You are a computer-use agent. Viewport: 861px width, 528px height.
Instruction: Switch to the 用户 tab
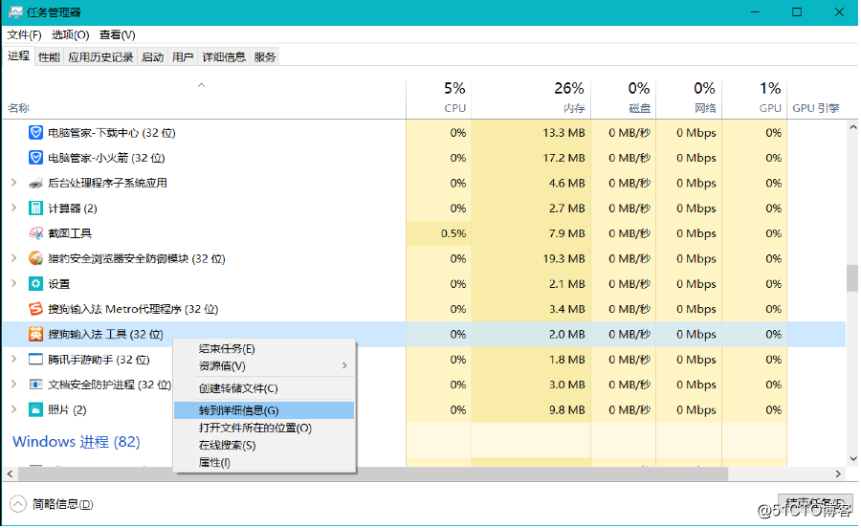click(x=183, y=57)
